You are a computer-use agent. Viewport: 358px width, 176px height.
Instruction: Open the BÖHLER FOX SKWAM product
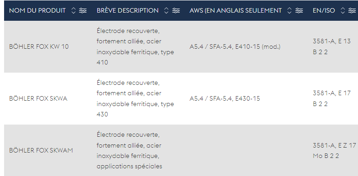(41, 150)
